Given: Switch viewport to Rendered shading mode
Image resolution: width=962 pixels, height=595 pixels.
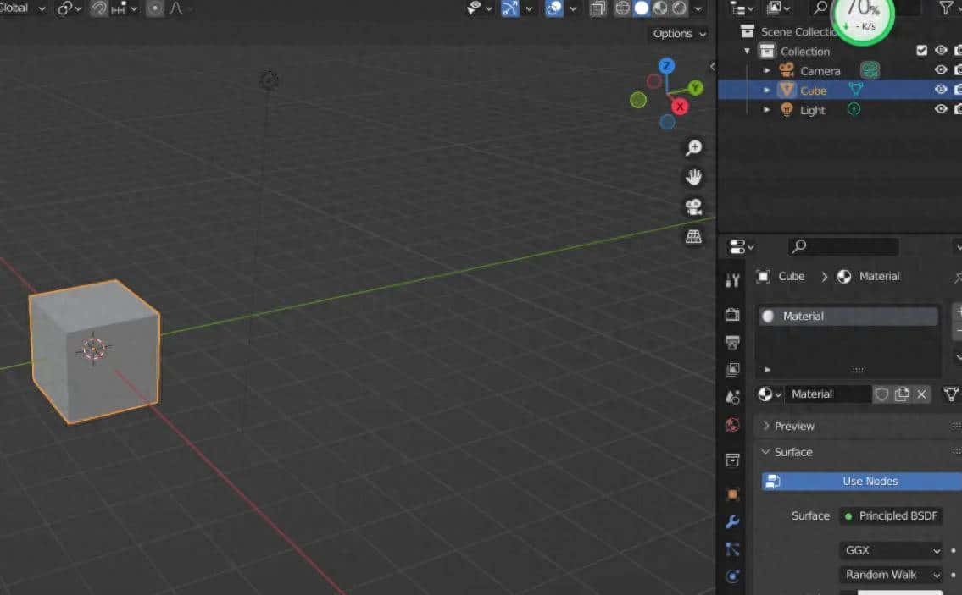Looking at the screenshot, I should [x=680, y=8].
